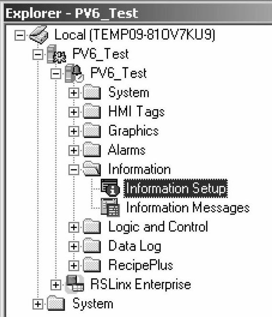Screen dimensions: 272x317
Task: Expand the RecipePlus folder
Action: pyautogui.click(x=74, y=266)
